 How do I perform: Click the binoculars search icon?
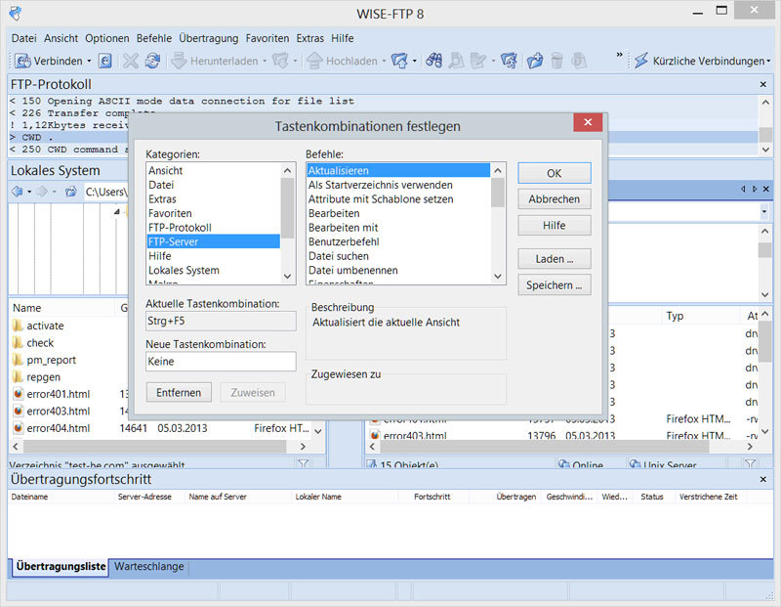point(433,61)
